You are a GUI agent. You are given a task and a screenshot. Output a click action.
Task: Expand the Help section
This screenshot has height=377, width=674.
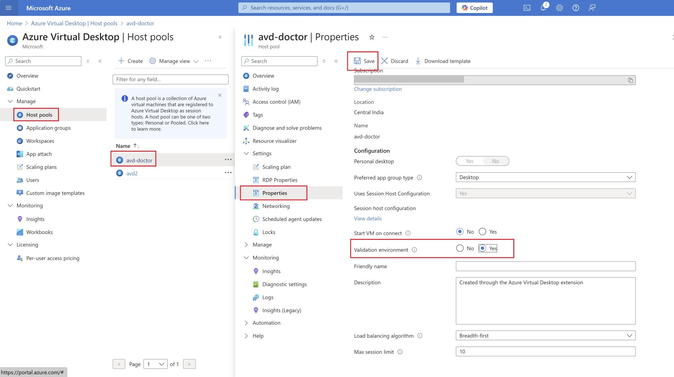(x=246, y=336)
